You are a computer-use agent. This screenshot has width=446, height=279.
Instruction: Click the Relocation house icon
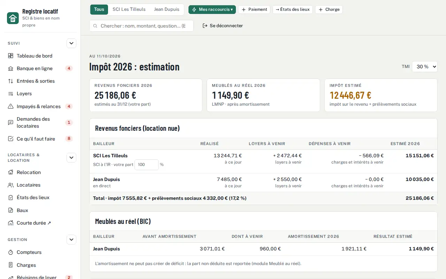click(x=10, y=172)
